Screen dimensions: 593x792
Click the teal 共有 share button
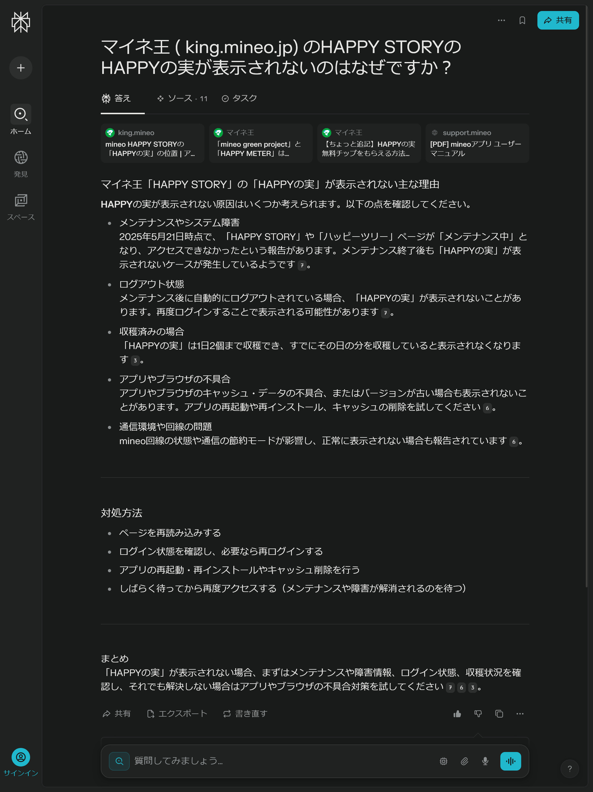click(558, 20)
